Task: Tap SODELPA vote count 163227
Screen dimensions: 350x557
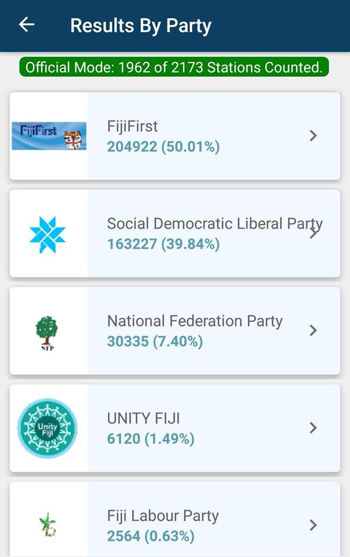Action: [x=132, y=244]
